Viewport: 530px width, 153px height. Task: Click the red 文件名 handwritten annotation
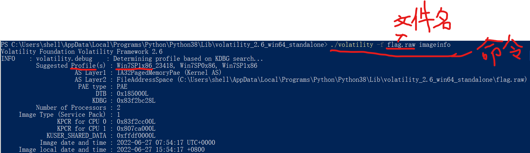[x=422, y=20]
